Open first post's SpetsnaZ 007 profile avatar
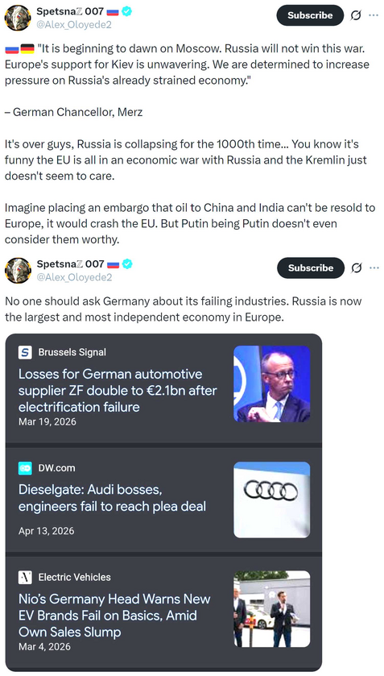This screenshot has height=676, width=384. (x=18, y=18)
